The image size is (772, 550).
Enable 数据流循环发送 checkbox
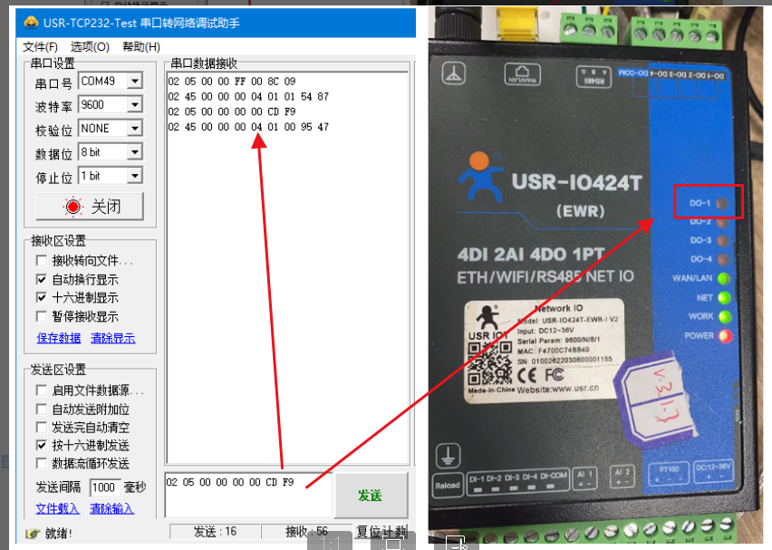click(x=42, y=463)
